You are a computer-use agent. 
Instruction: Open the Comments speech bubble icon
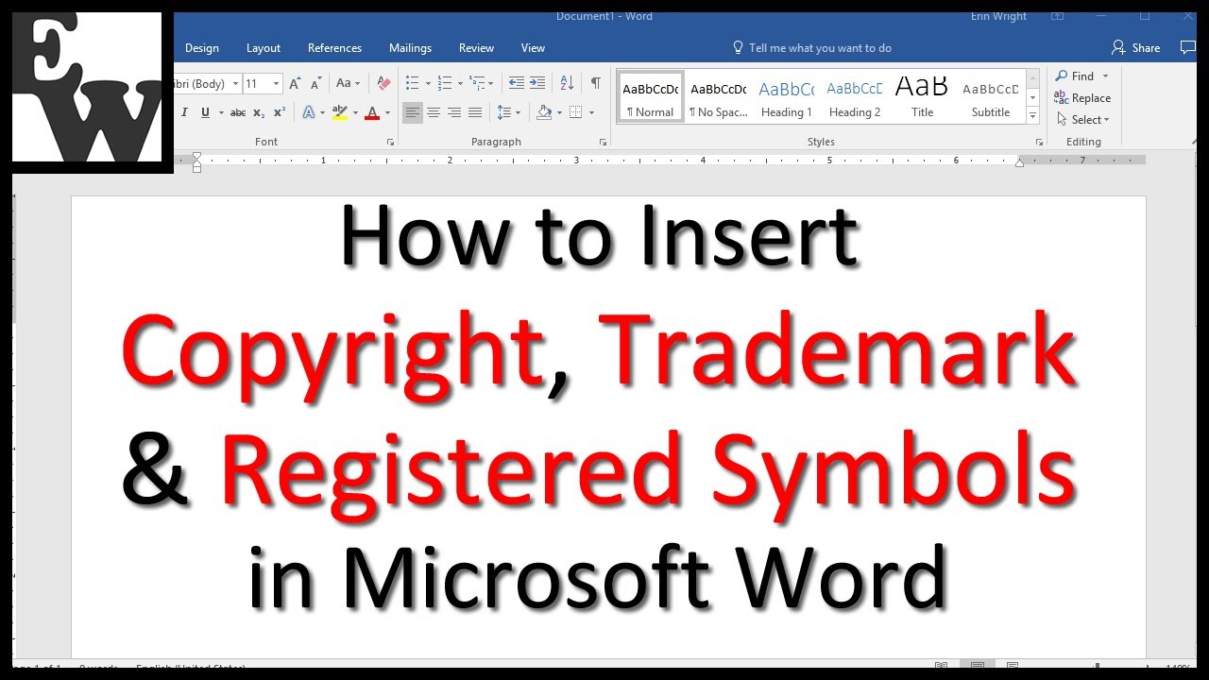(x=1187, y=47)
